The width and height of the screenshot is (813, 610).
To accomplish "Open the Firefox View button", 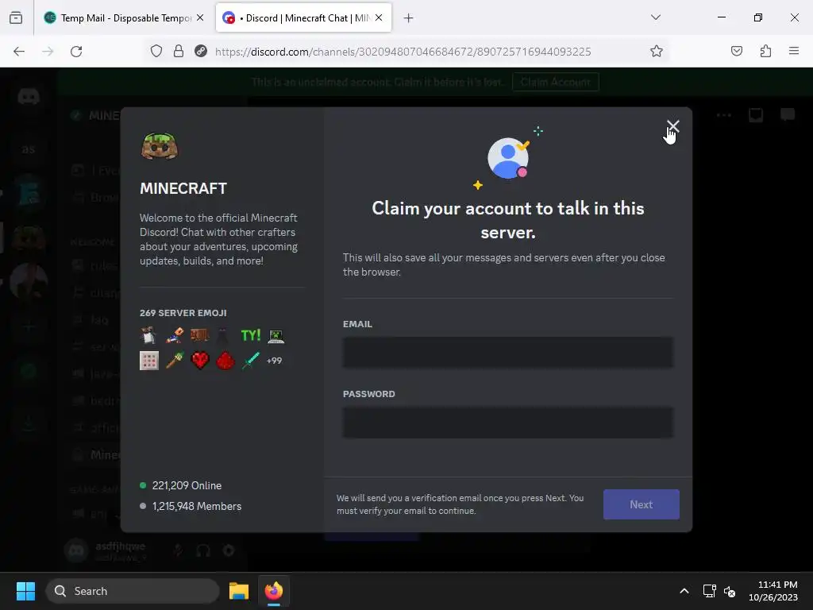I will (16, 18).
